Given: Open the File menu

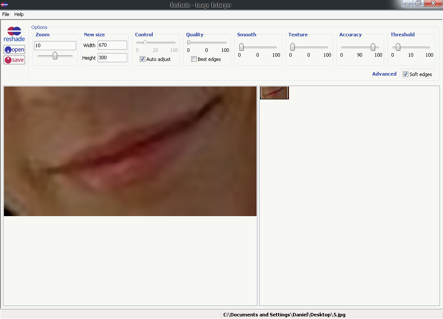Looking at the screenshot, I should [6, 14].
